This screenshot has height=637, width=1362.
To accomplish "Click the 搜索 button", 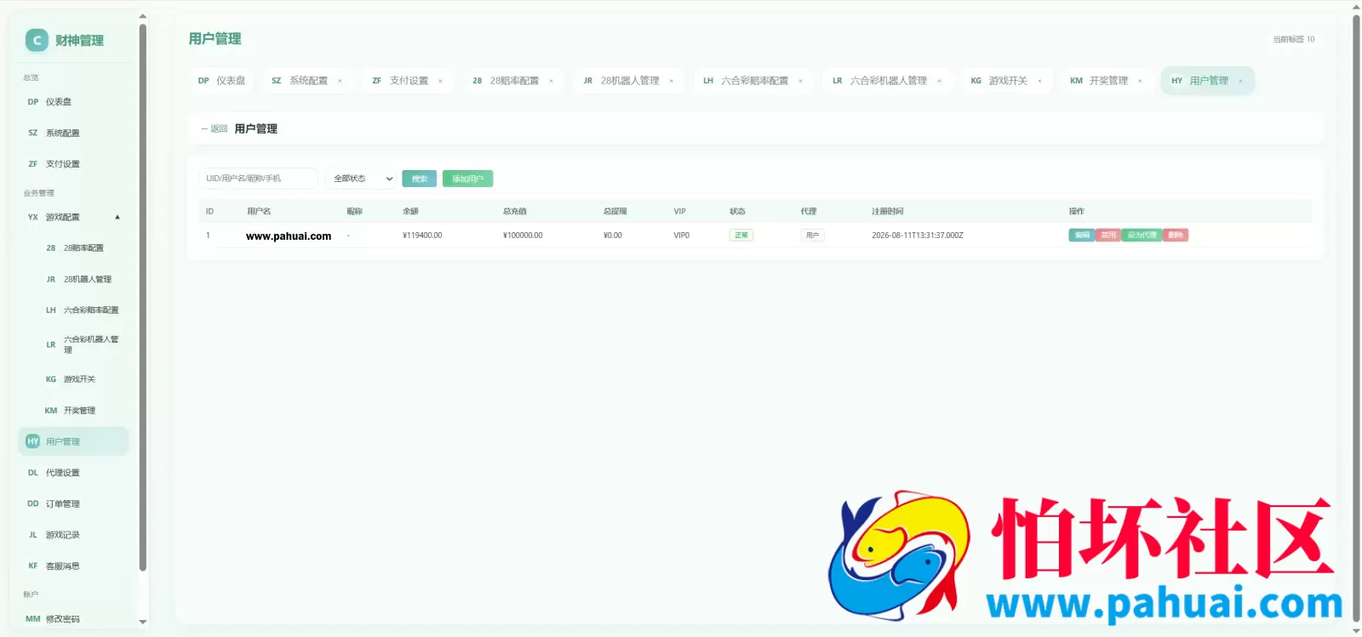I will coord(420,179).
